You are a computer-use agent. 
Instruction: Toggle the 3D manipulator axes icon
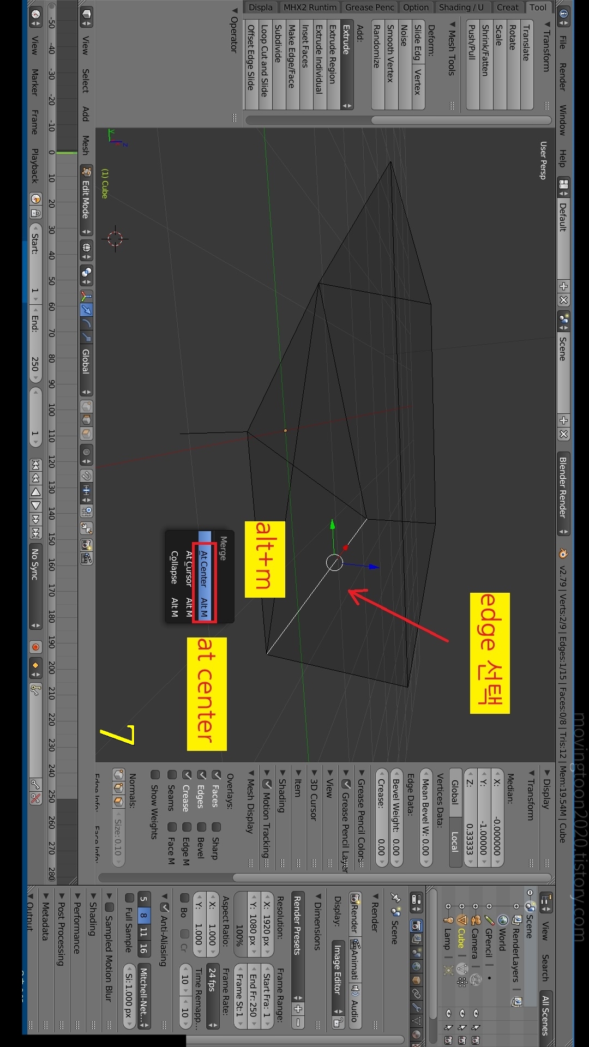(86, 297)
